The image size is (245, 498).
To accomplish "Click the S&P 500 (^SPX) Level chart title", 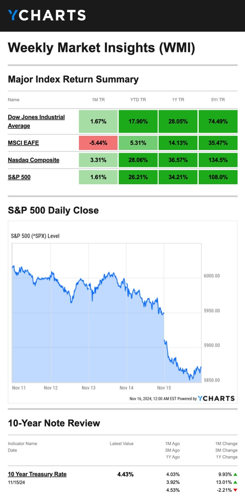I will [35, 236].
